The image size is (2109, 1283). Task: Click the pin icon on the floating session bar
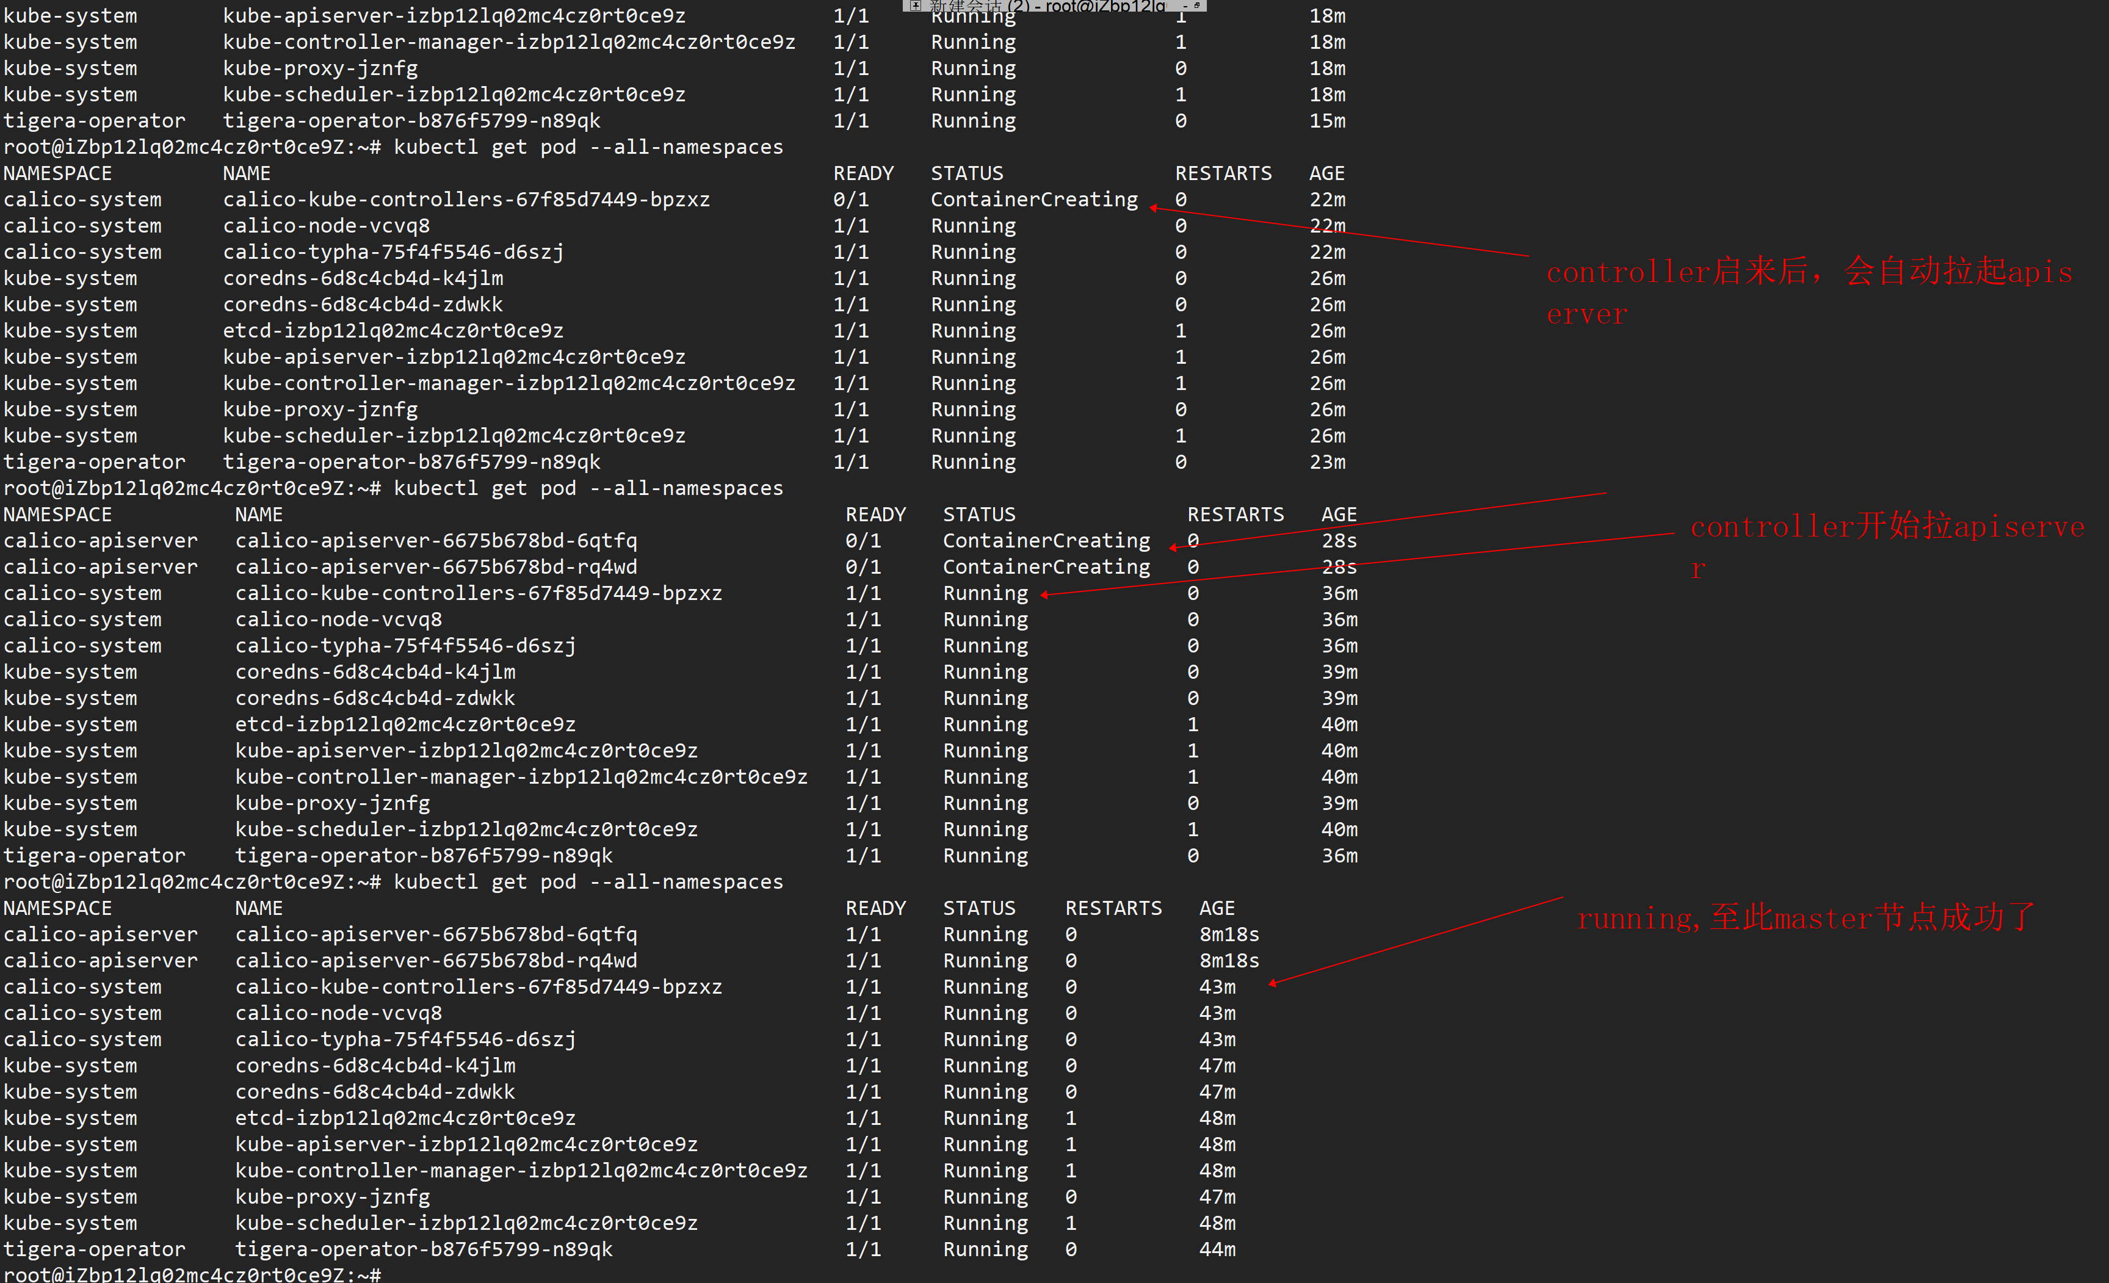click(x=916, y=5)
